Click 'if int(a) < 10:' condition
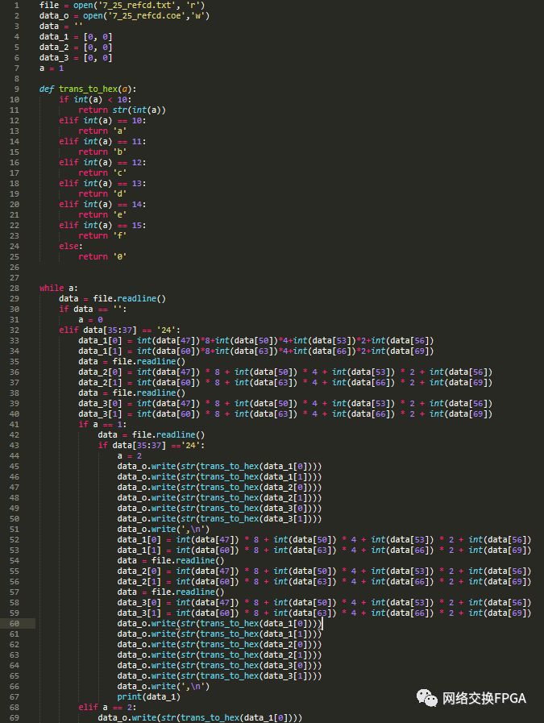The width and height of the screenshot is (544, 723). (x=95, y=100)
